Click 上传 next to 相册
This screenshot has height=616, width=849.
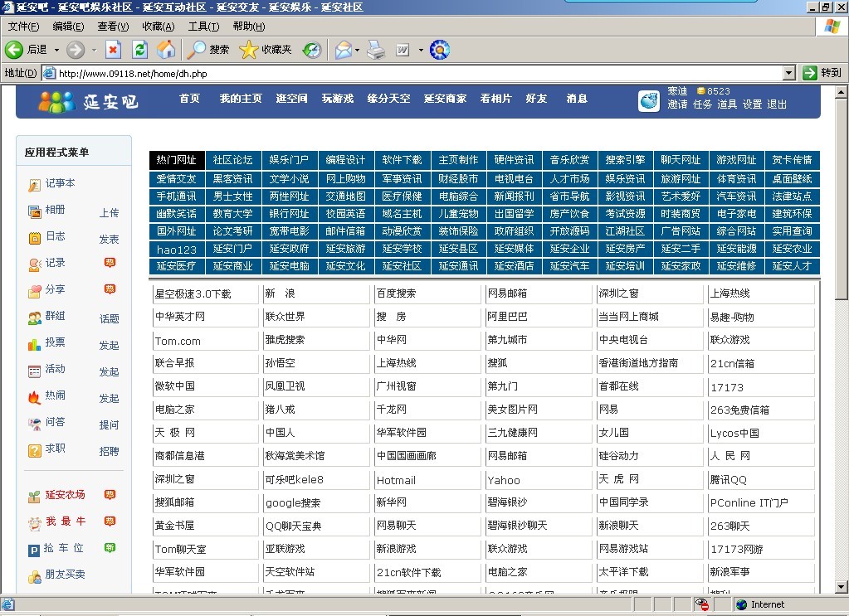pos(109,213)
